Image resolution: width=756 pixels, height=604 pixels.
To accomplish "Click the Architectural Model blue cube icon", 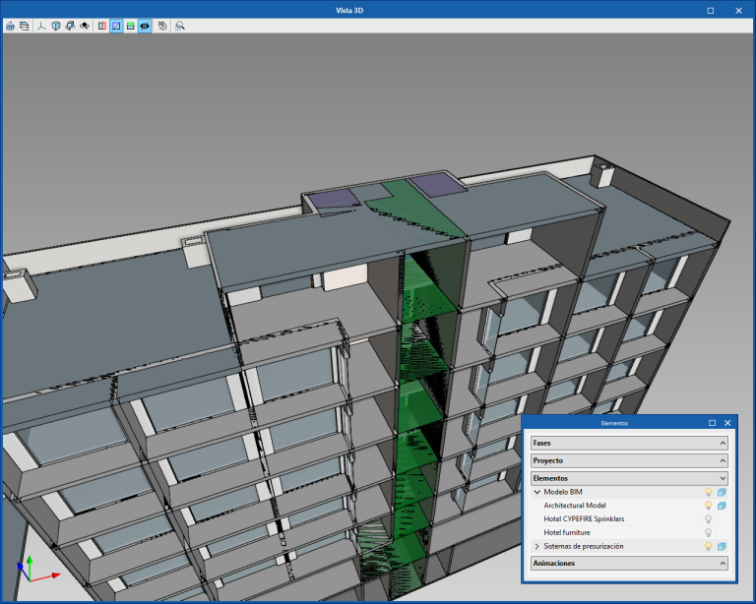I will click(721, 506).
